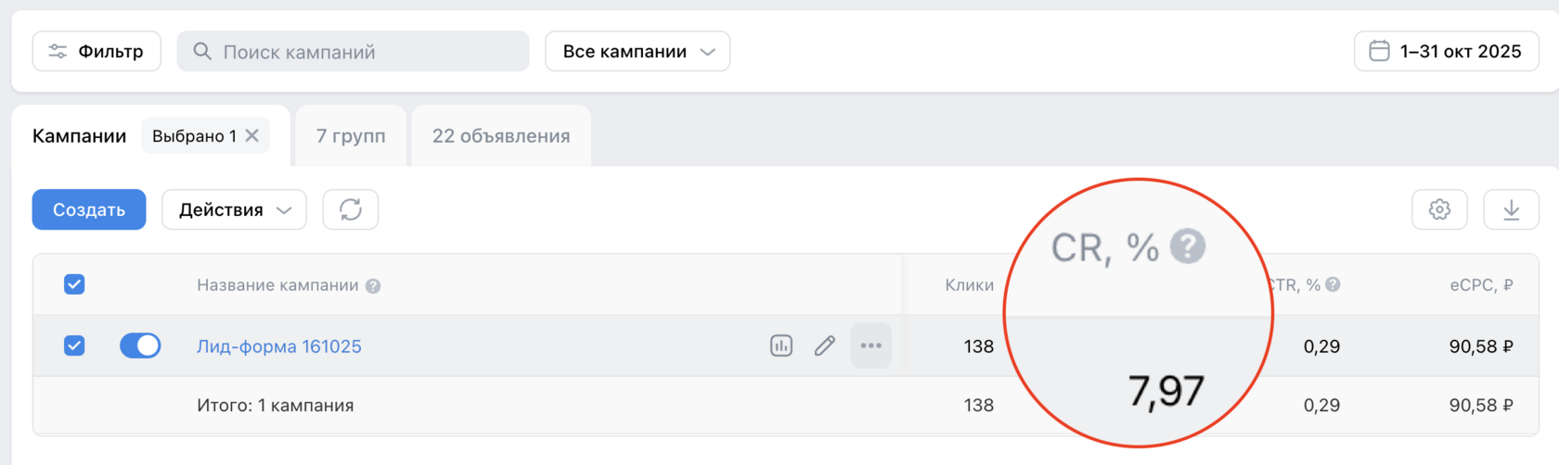Click the download arrow icon
The height and width of the screenshot is (465, 1559).
click(1511, 210)
